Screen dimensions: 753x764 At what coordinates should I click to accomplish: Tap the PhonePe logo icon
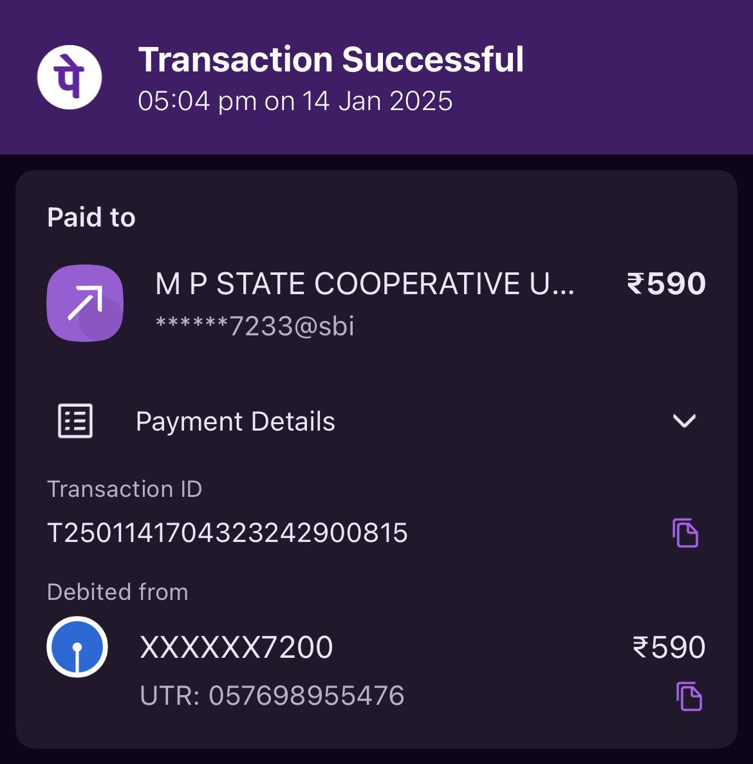click(70, 77)
